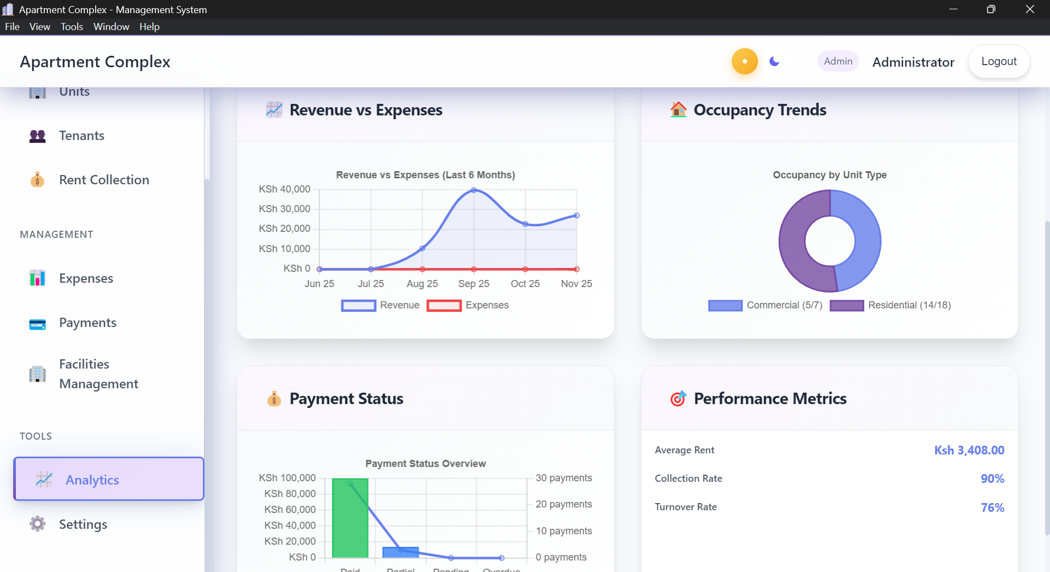Switch to dark mode with moon toggle

tap(774, 62)
